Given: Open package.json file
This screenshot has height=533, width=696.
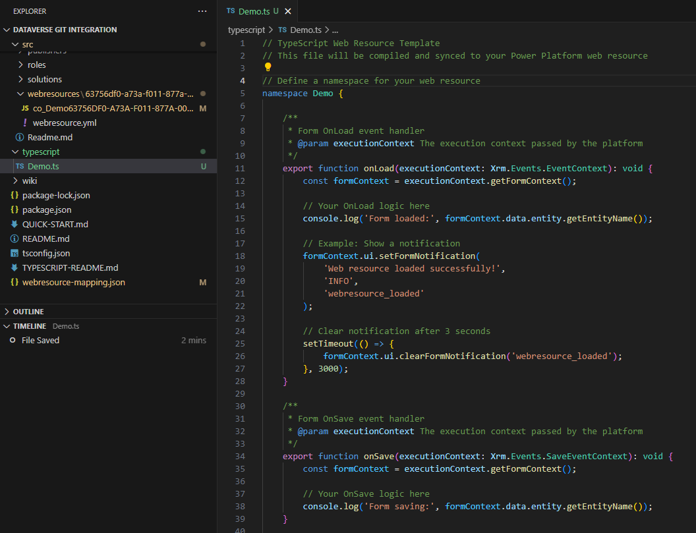Looking at the screenshot, I should coord(108,210).
